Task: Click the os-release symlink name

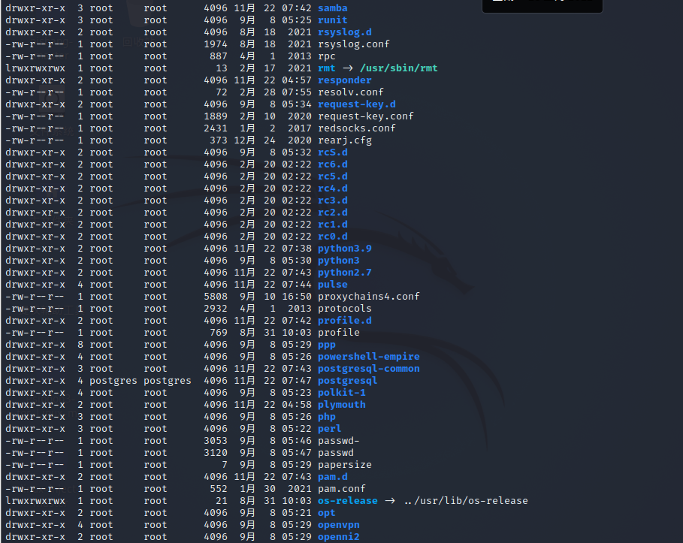Action: 347,501
